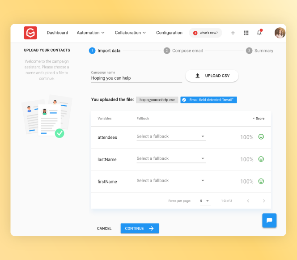Screen dimensions: 297x260
Task: Click the smiley score icon for firstName
Action: [x=261, y=181]
